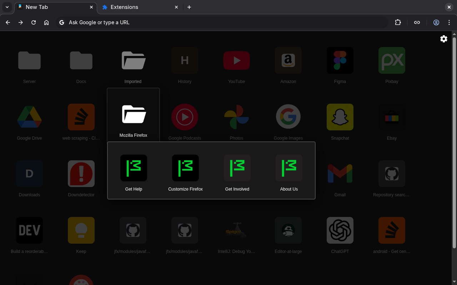Open the tab search dropdown

tap(7, 7)
